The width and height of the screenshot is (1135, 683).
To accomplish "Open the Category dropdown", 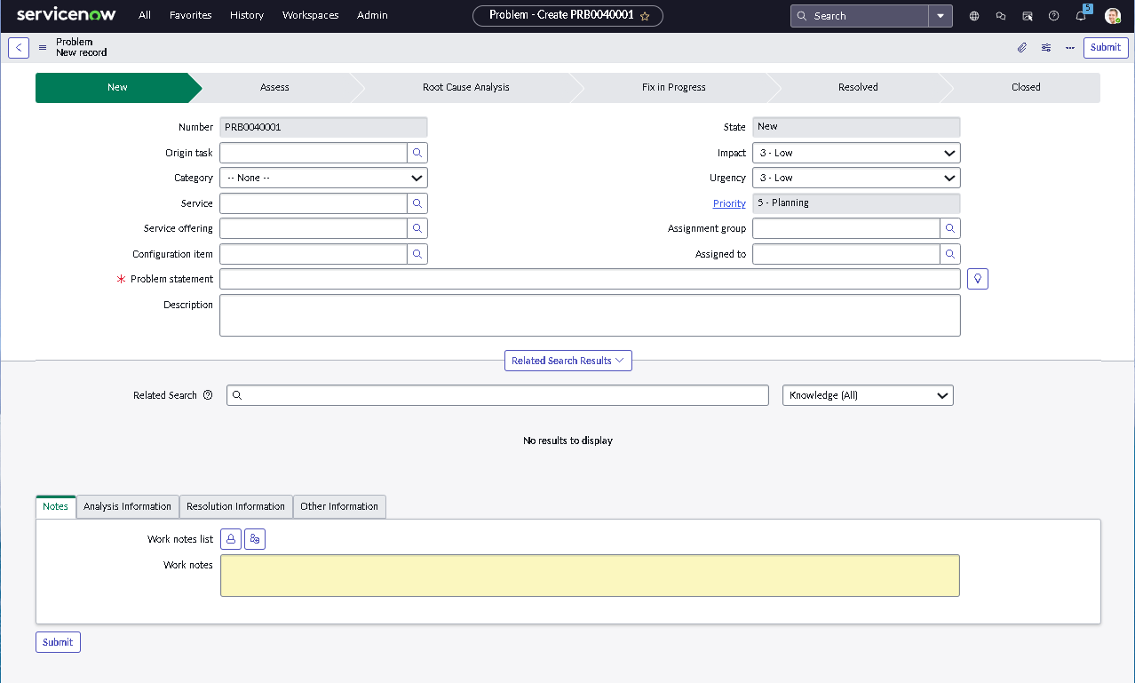I will 322,178.
